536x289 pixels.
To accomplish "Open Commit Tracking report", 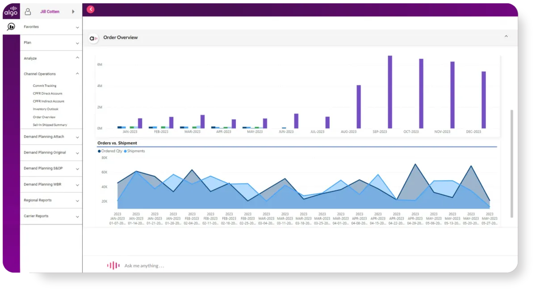I will coord(45,85).
